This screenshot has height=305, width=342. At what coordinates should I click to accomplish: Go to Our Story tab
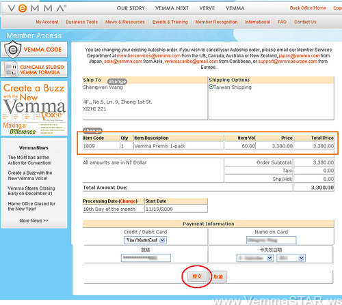coord(131,8)
